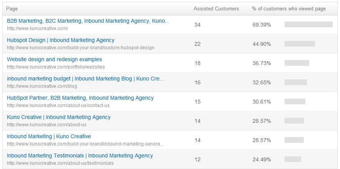340x169 pixels.
Task: Sort by the Assisted Customers column header
Action: pyautogui.click(x=216, y=8)
